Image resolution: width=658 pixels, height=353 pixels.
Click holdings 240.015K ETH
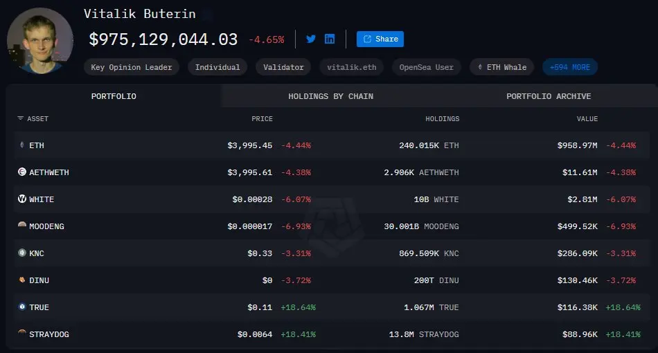click(429, 145)
